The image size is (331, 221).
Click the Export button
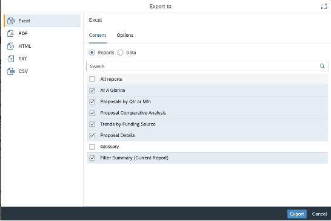[x=297, y=214]
